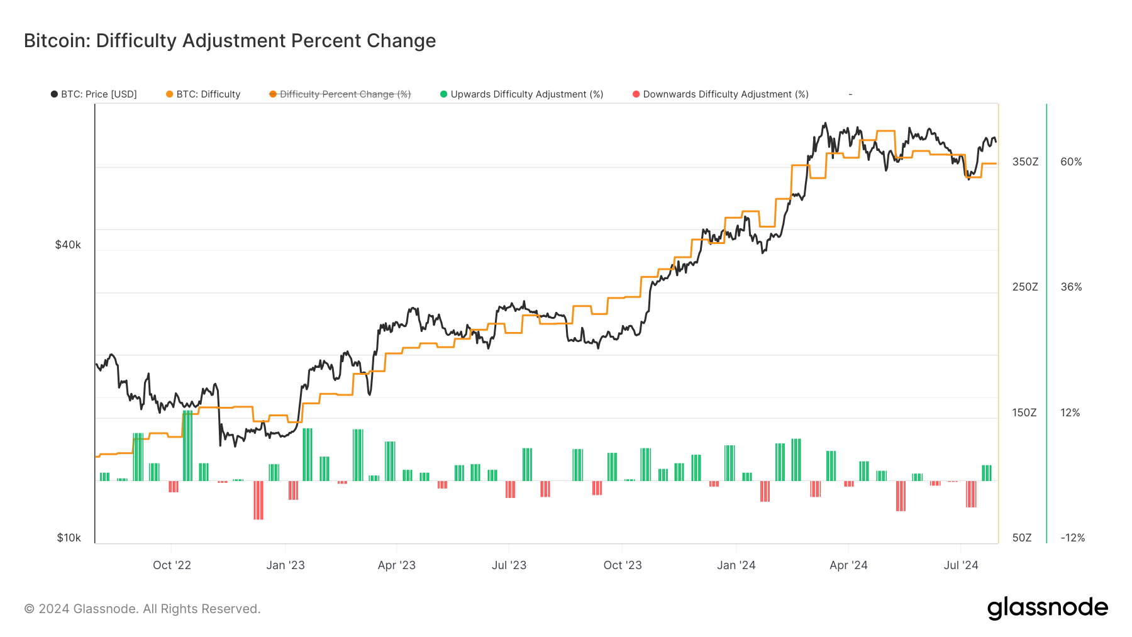Viewport: 1132px width, 637px height.
Task: Click the Glassnode copyright notice
Action: (142, 609)
